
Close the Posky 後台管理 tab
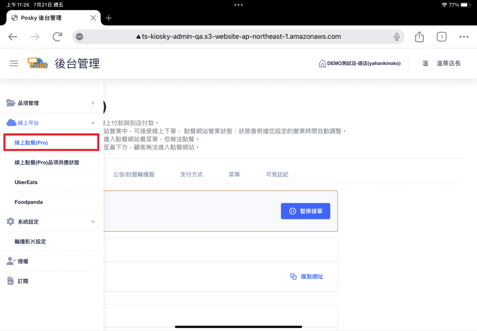[x=93, y=18]
